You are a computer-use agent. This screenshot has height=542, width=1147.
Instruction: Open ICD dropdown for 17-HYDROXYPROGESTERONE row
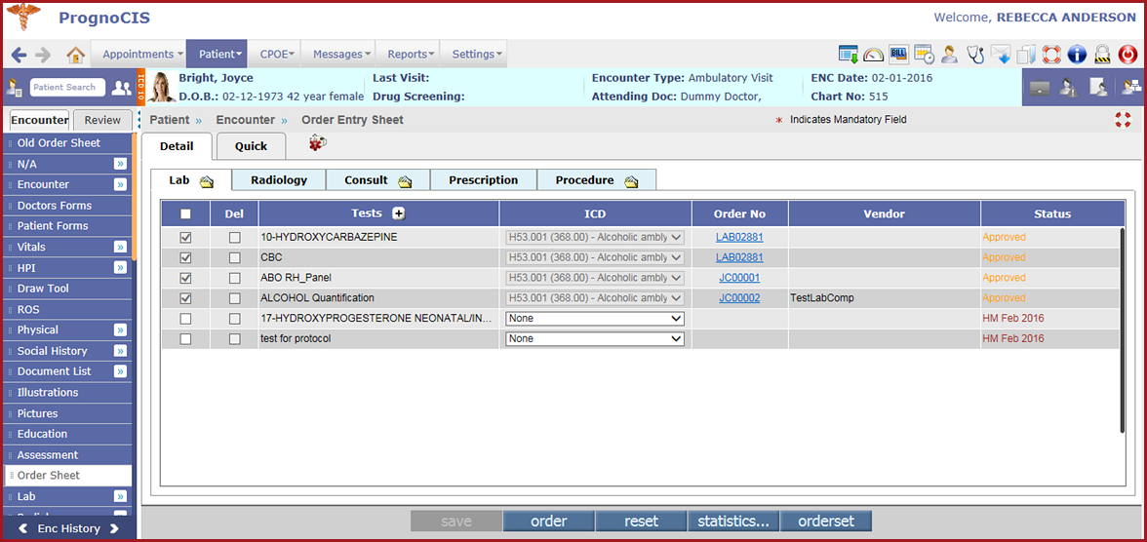tap(595, 318)
